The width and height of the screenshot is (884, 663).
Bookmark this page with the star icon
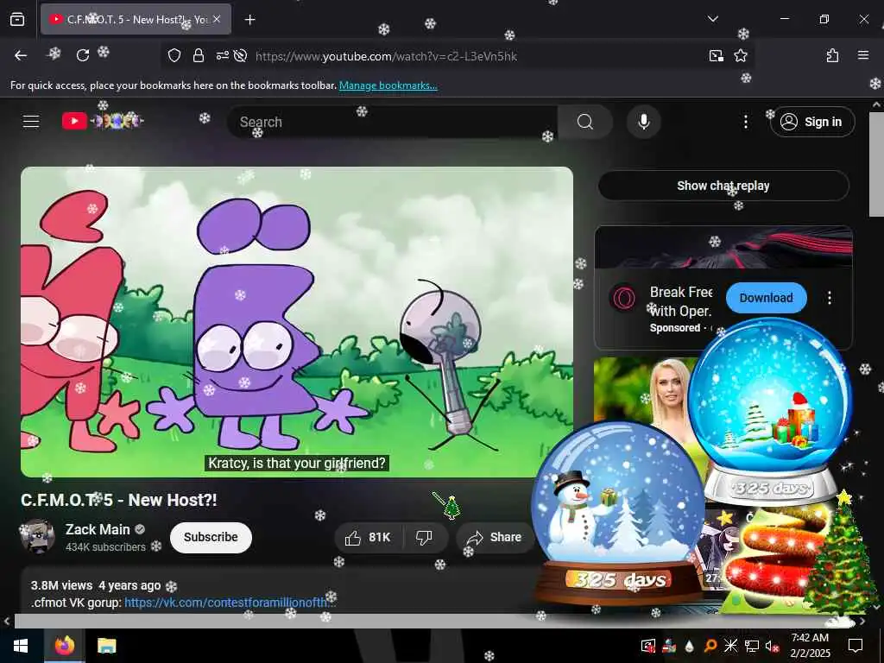(x=740, y=55)
